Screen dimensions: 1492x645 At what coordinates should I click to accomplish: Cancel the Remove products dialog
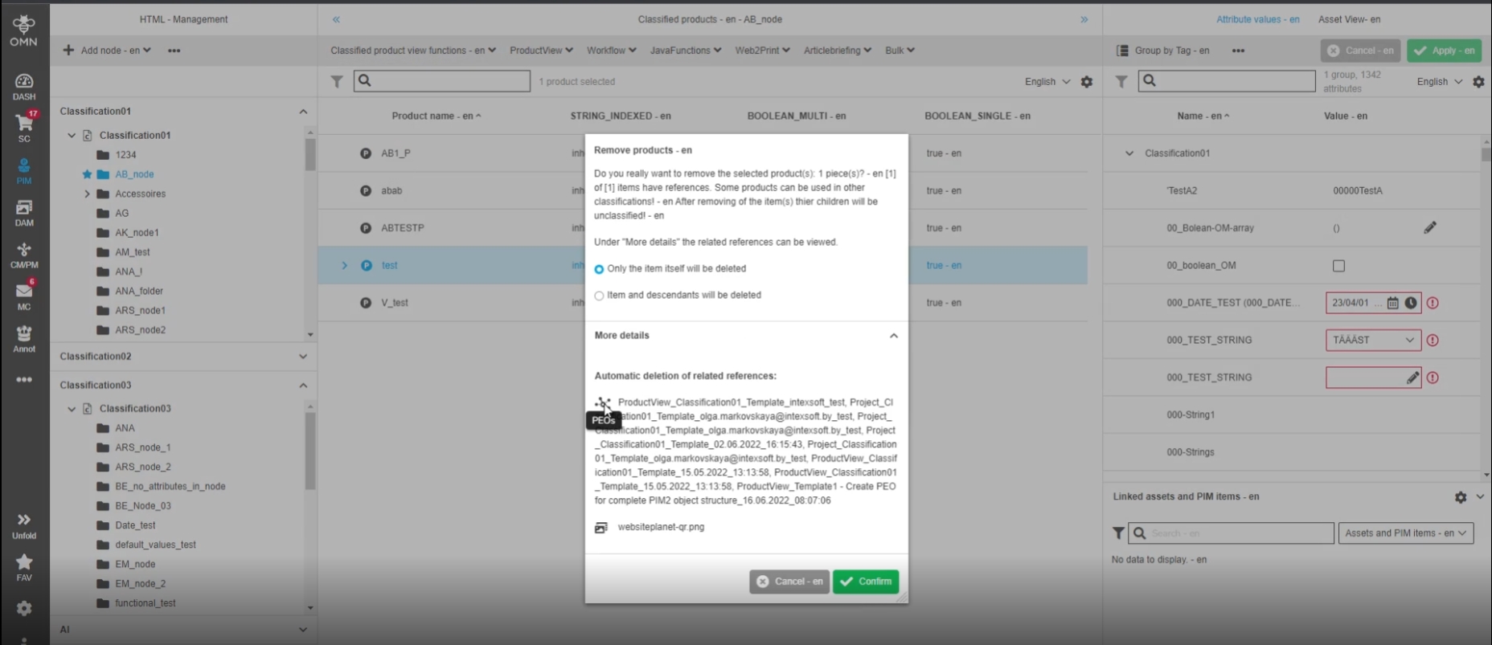click(x=789, y=582)
